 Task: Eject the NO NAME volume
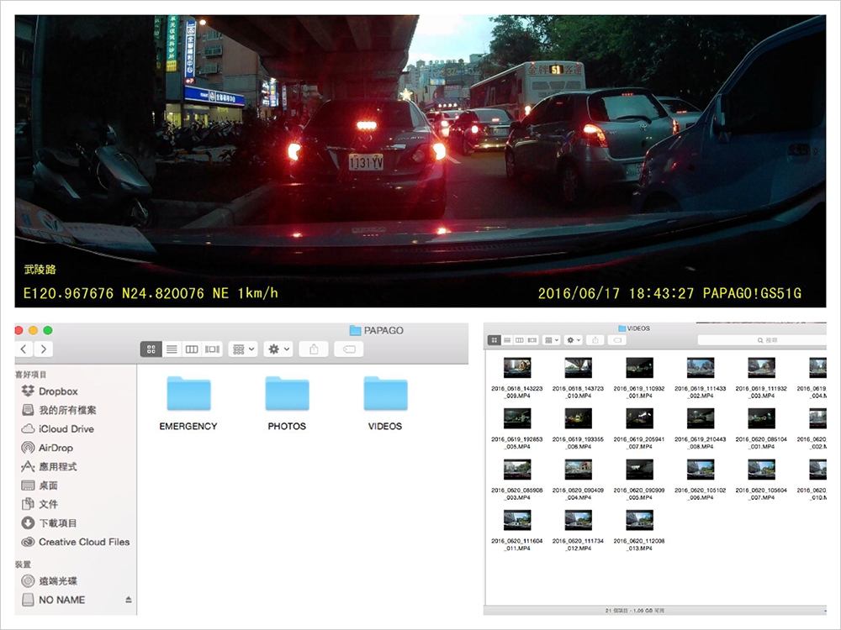128,600
